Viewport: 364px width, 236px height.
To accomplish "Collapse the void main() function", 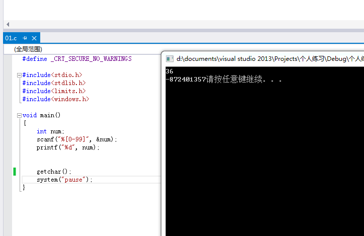I will (19, 115).
